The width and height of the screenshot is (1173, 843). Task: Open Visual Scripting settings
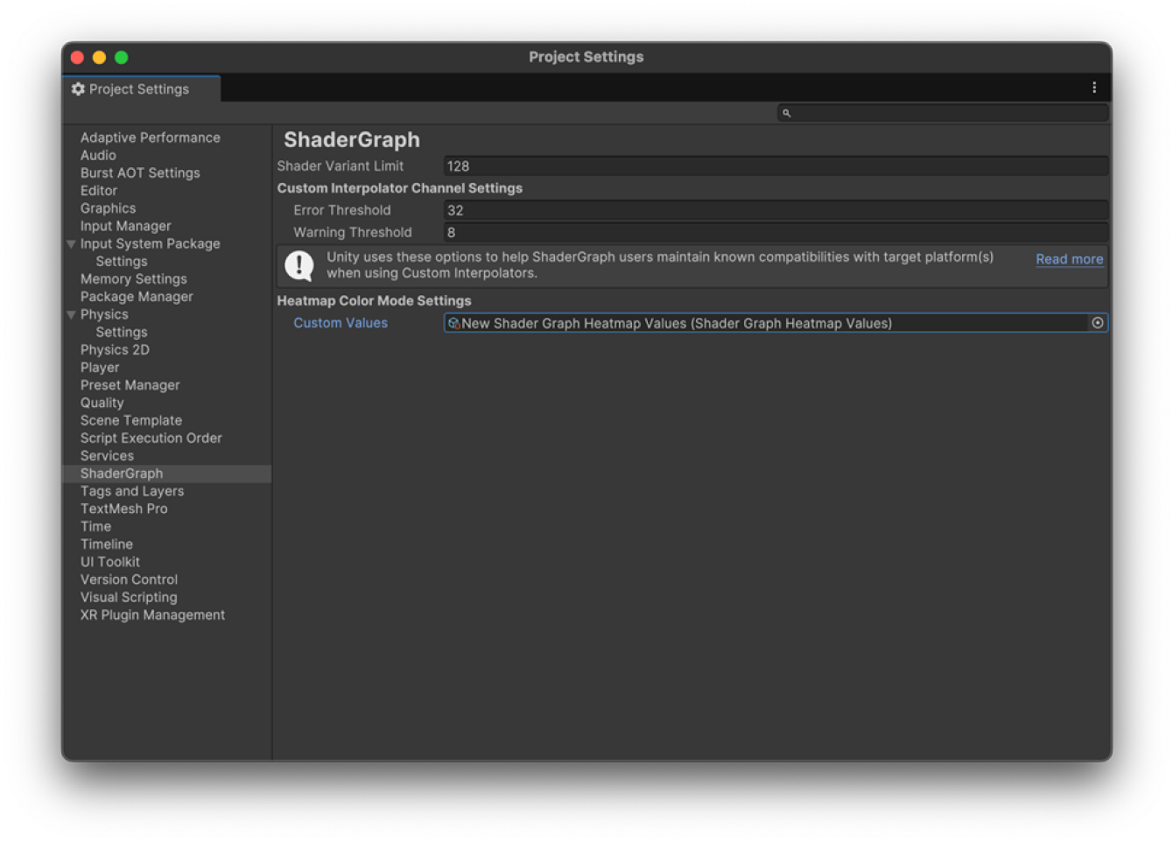tap(129, 598)
